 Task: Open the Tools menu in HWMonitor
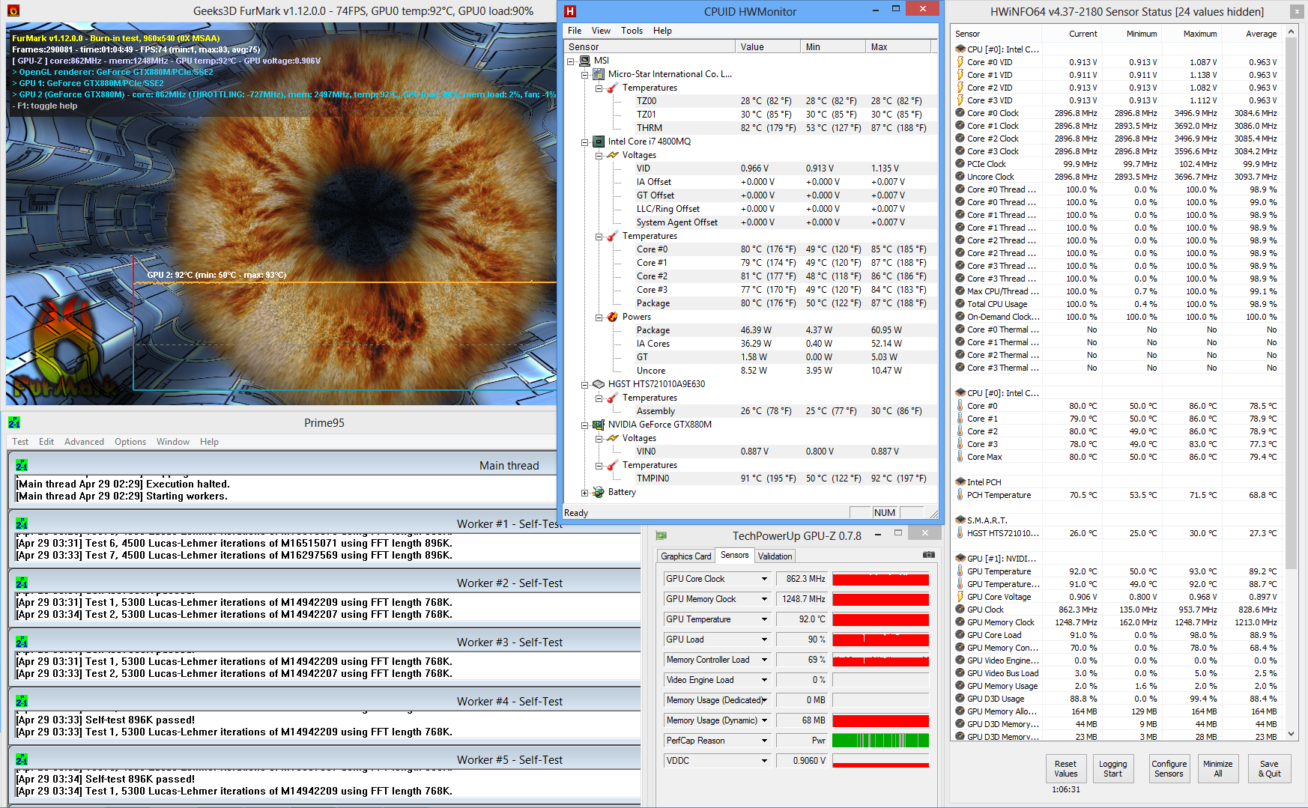tap(632, 31)
